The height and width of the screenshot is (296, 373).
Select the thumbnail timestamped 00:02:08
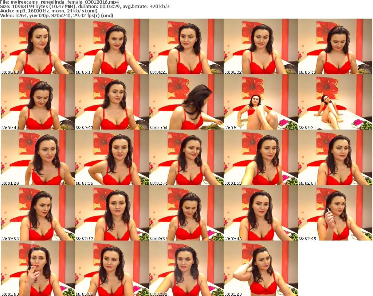coord(38,213)
